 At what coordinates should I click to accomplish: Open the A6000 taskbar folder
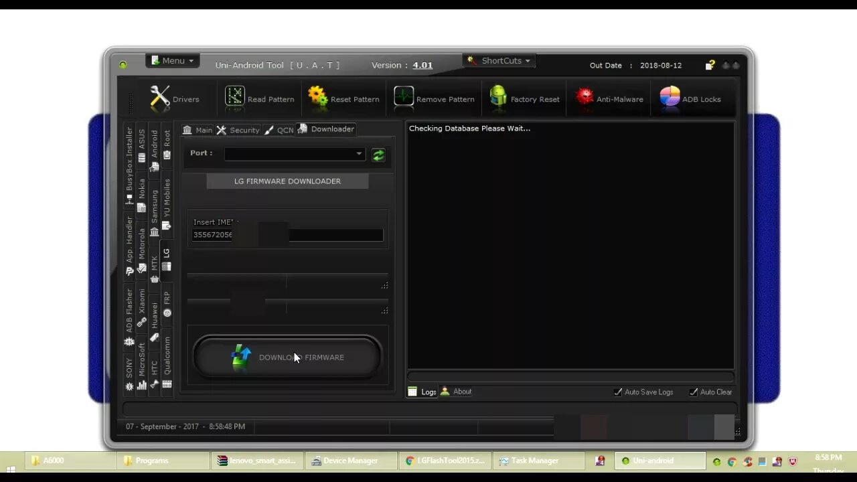tap(72, 461)
